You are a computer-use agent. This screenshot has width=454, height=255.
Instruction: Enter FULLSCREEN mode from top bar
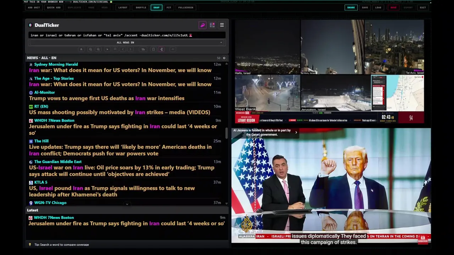pyautogui.click(x=186, y=7)
